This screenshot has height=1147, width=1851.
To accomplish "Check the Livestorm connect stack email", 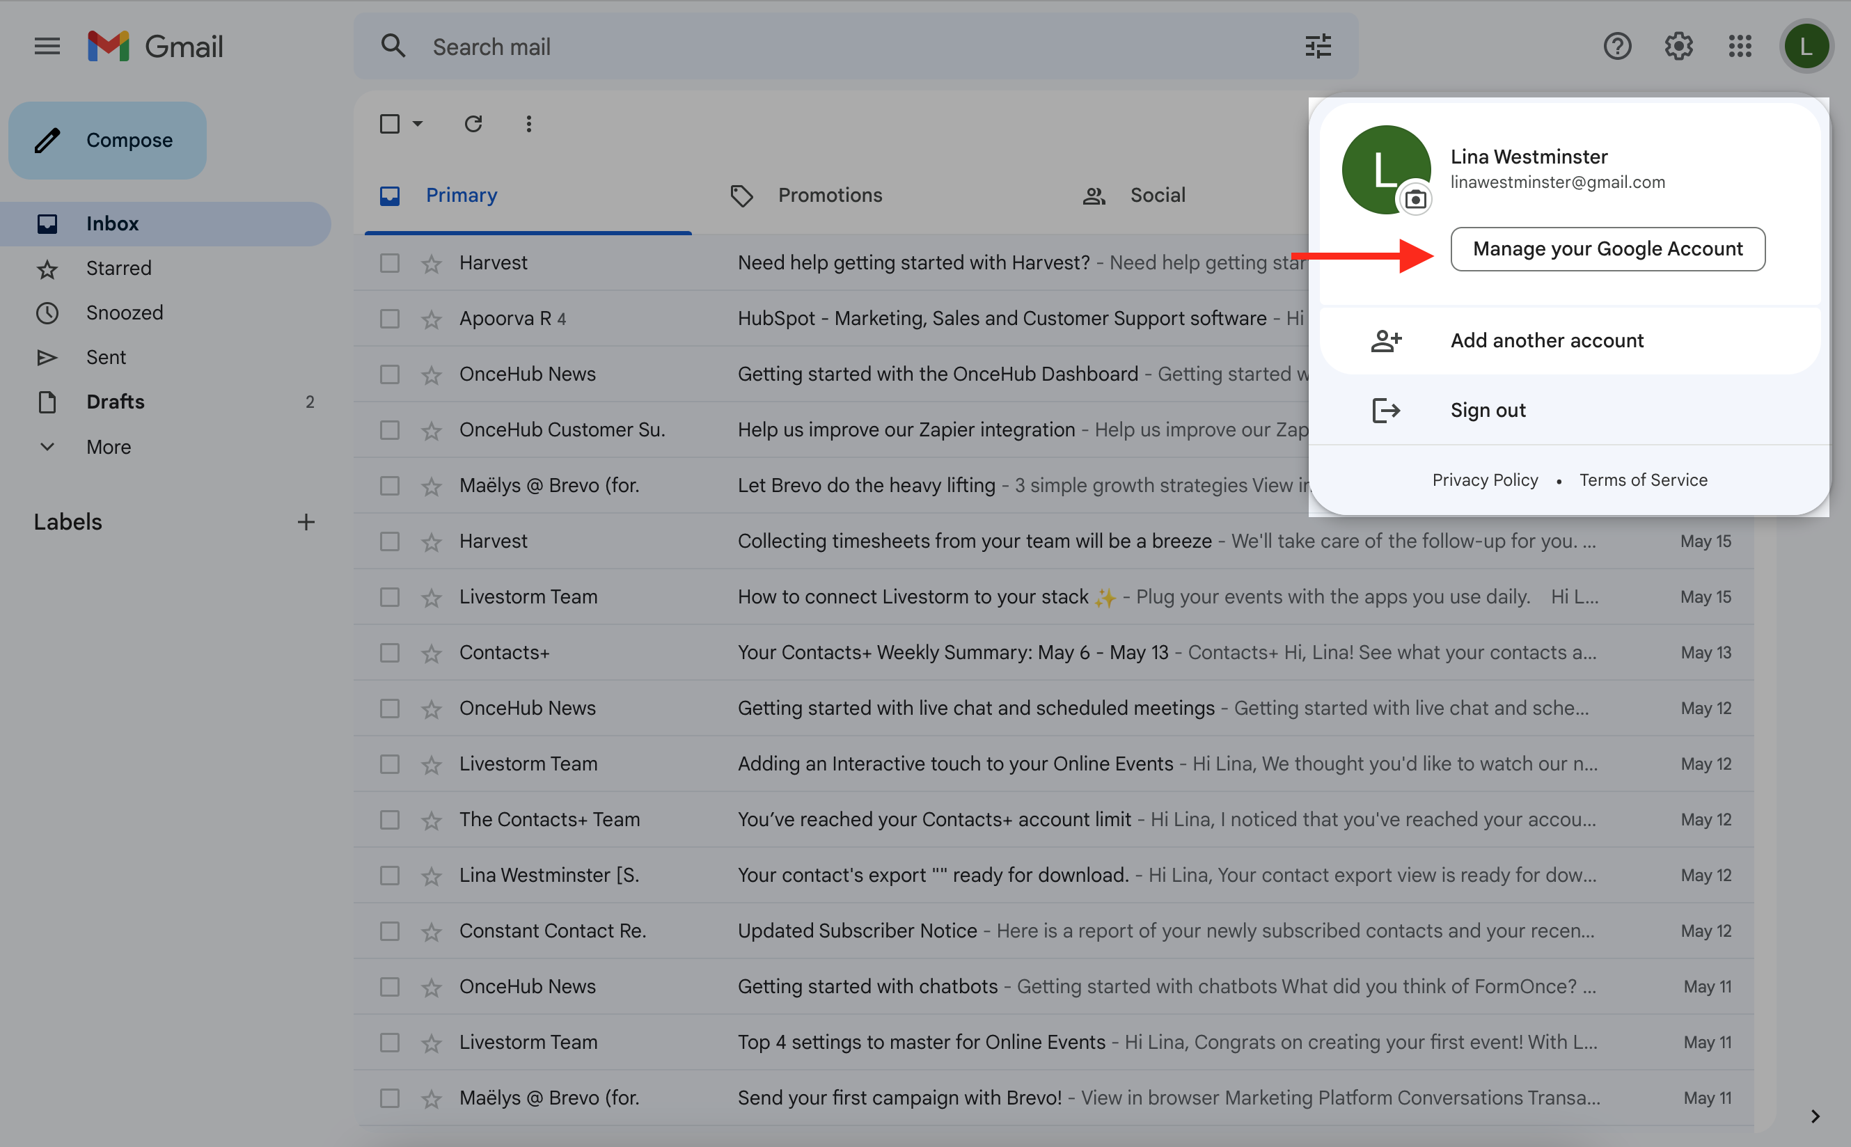I will (389, 597).
